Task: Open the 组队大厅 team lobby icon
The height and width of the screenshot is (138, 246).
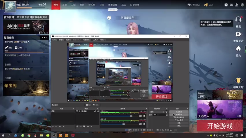Action: coord(238,81)
